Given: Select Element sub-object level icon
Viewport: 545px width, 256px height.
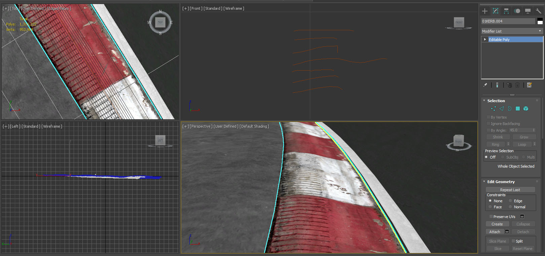Looking at the screenshot, I should click(x=526, y=109).
